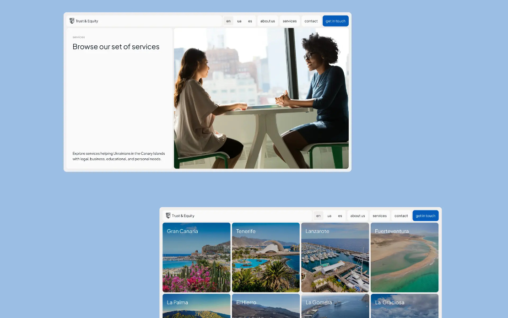
Task: Open 'contact' in the top mockup navigation
Action: click(311, 21)
